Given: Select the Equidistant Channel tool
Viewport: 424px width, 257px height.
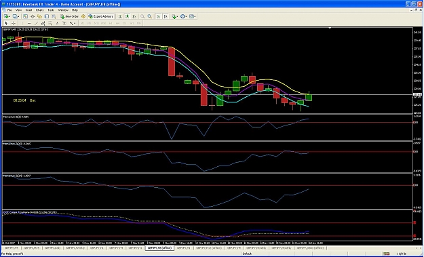Looking at the screenshot, I should click(x=43, y=24).
